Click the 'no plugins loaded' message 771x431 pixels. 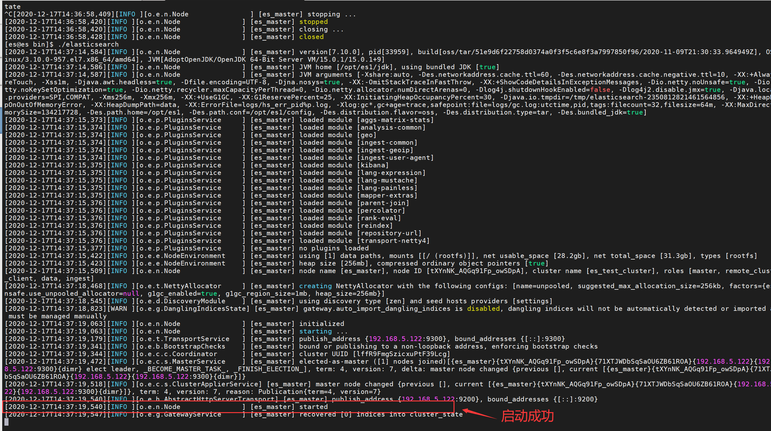(x=334, y=248)
